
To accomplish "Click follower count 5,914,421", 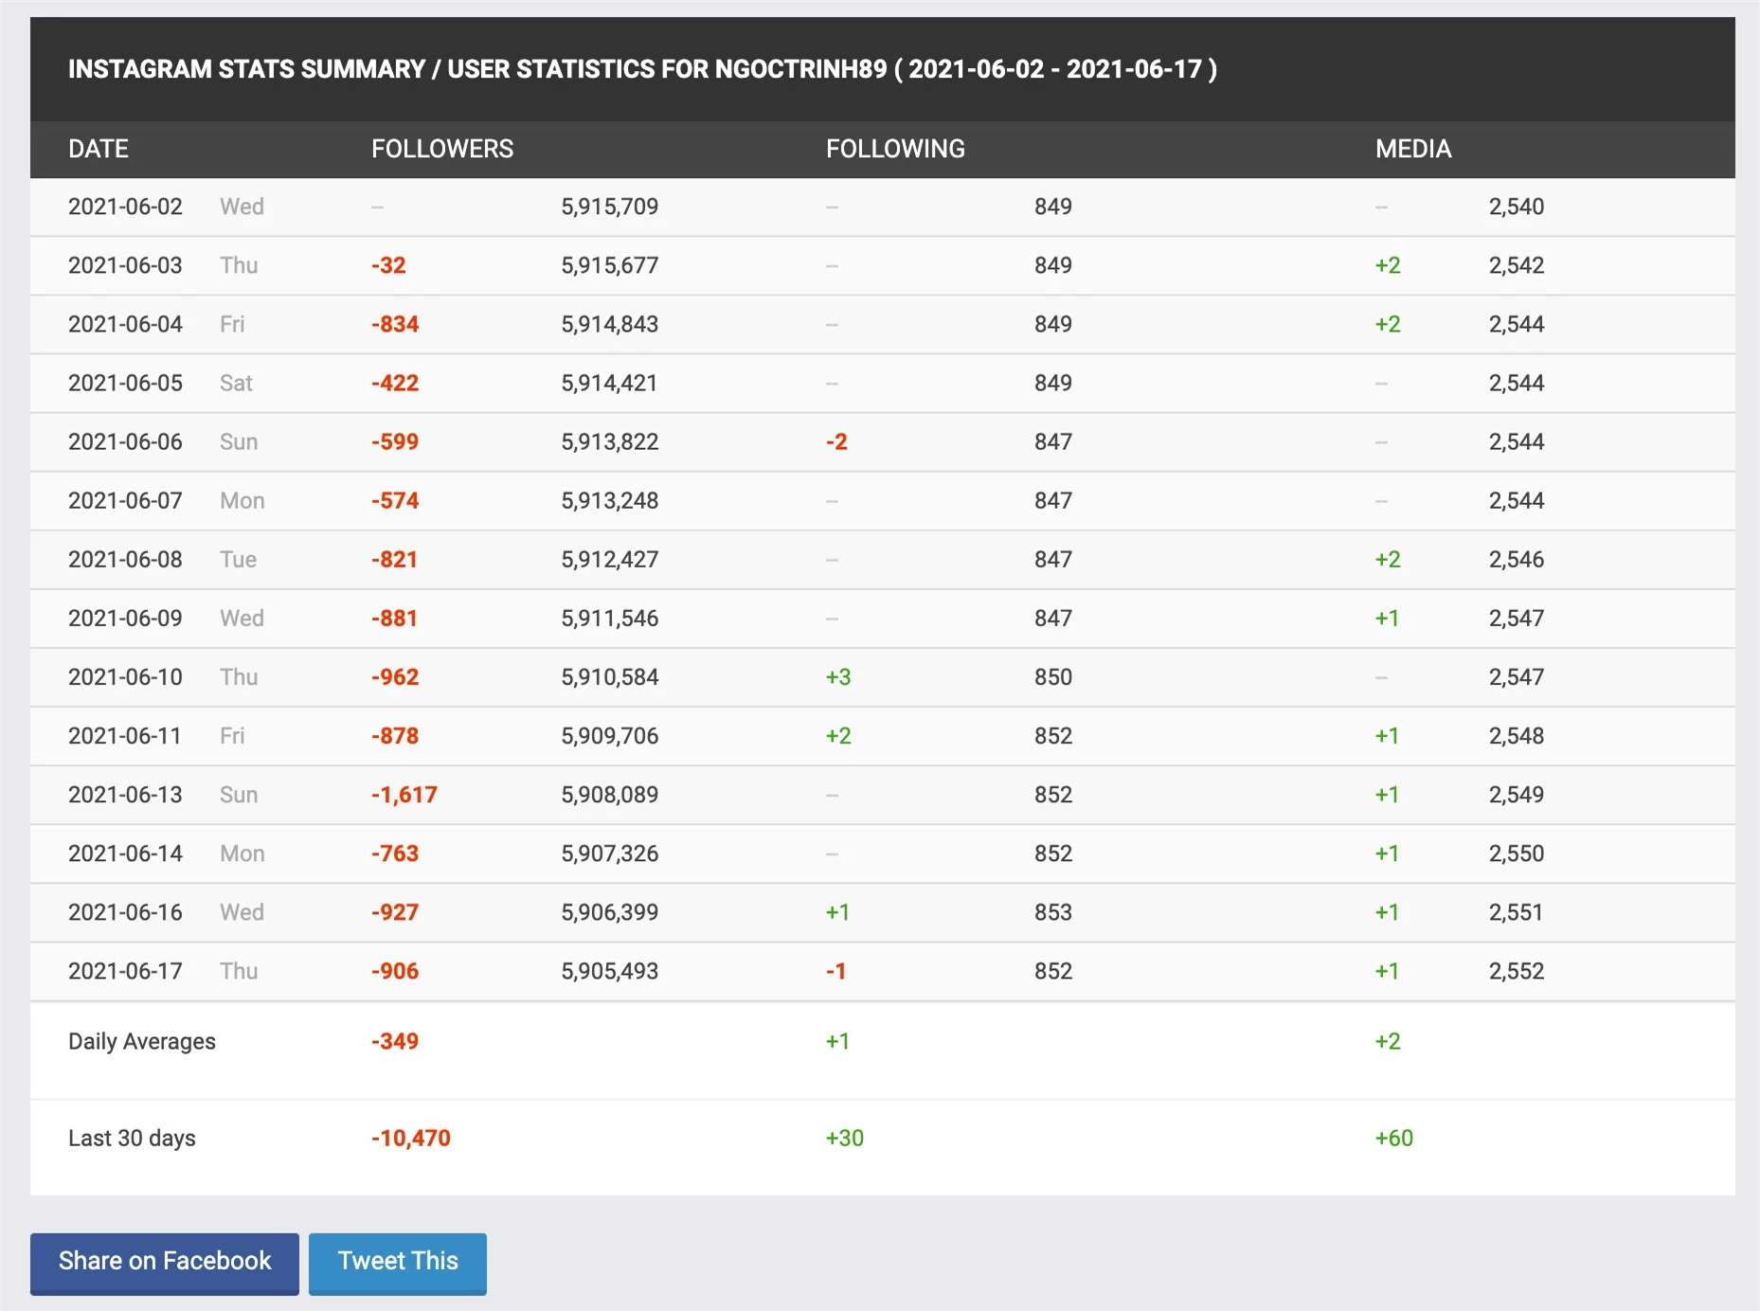I will [x=609, y=383].
